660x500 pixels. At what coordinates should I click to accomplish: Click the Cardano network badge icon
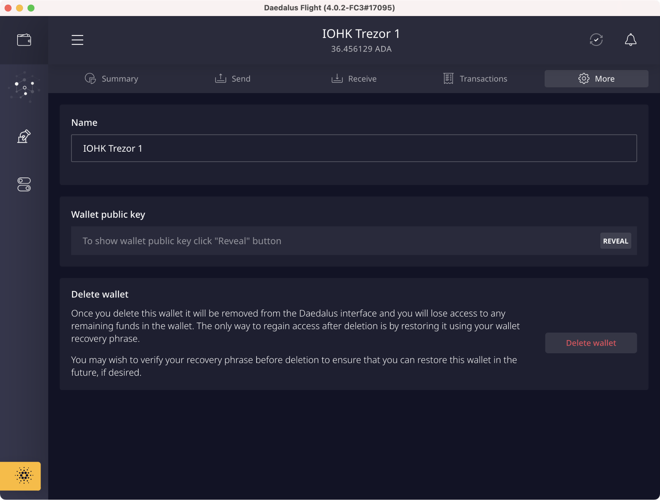point(20,476)
